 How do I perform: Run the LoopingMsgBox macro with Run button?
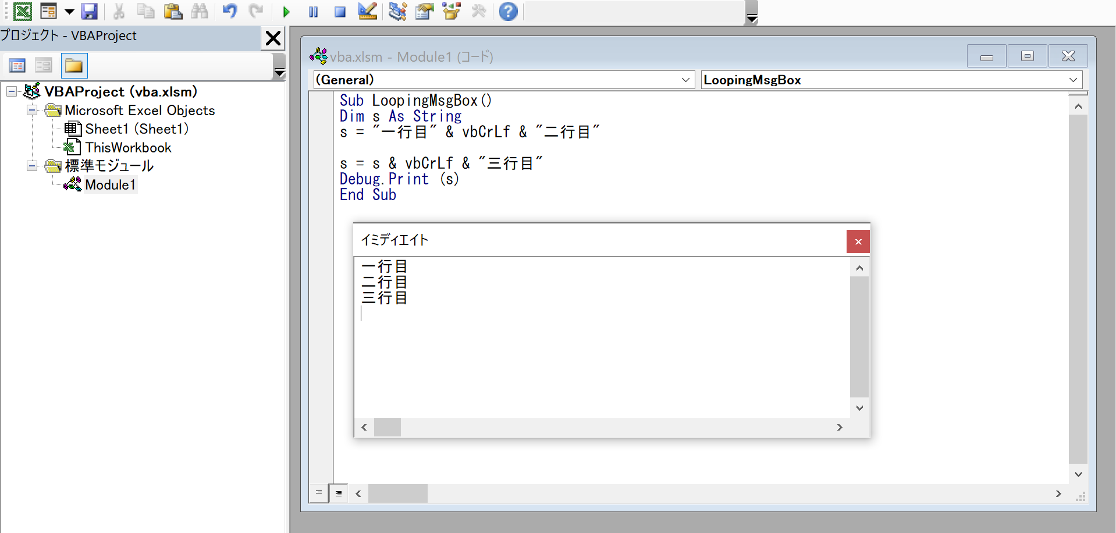click(286, 12)
